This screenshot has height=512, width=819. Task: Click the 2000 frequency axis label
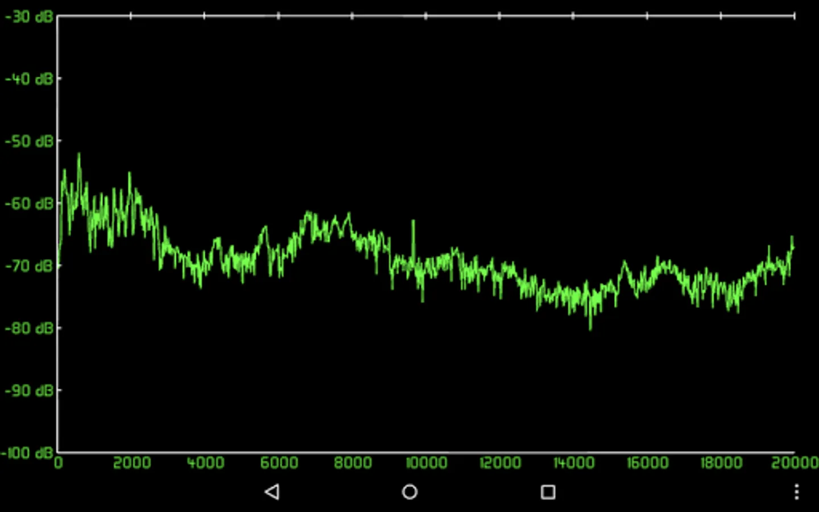[x=132, y=463]
